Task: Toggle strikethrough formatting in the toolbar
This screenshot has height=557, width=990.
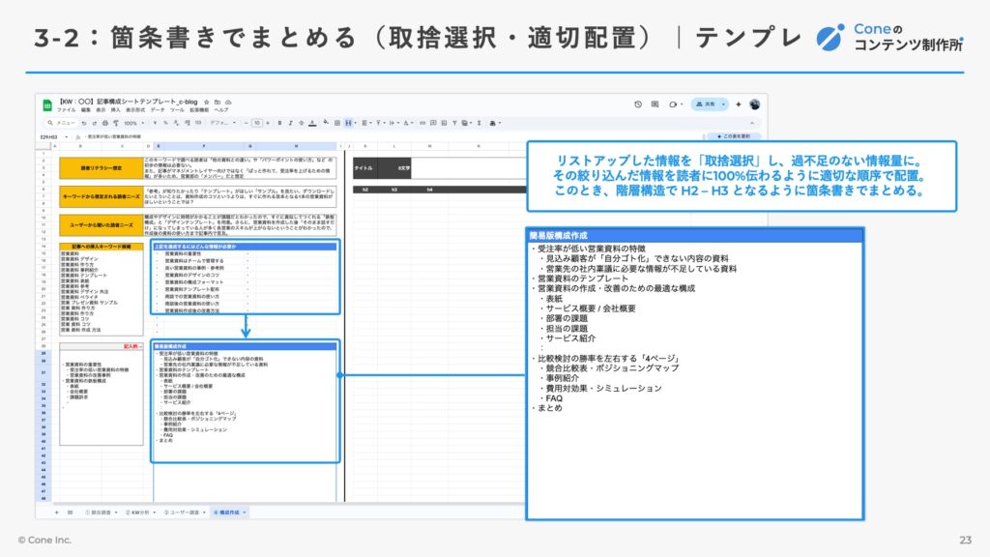Action: tap(302, 123)
